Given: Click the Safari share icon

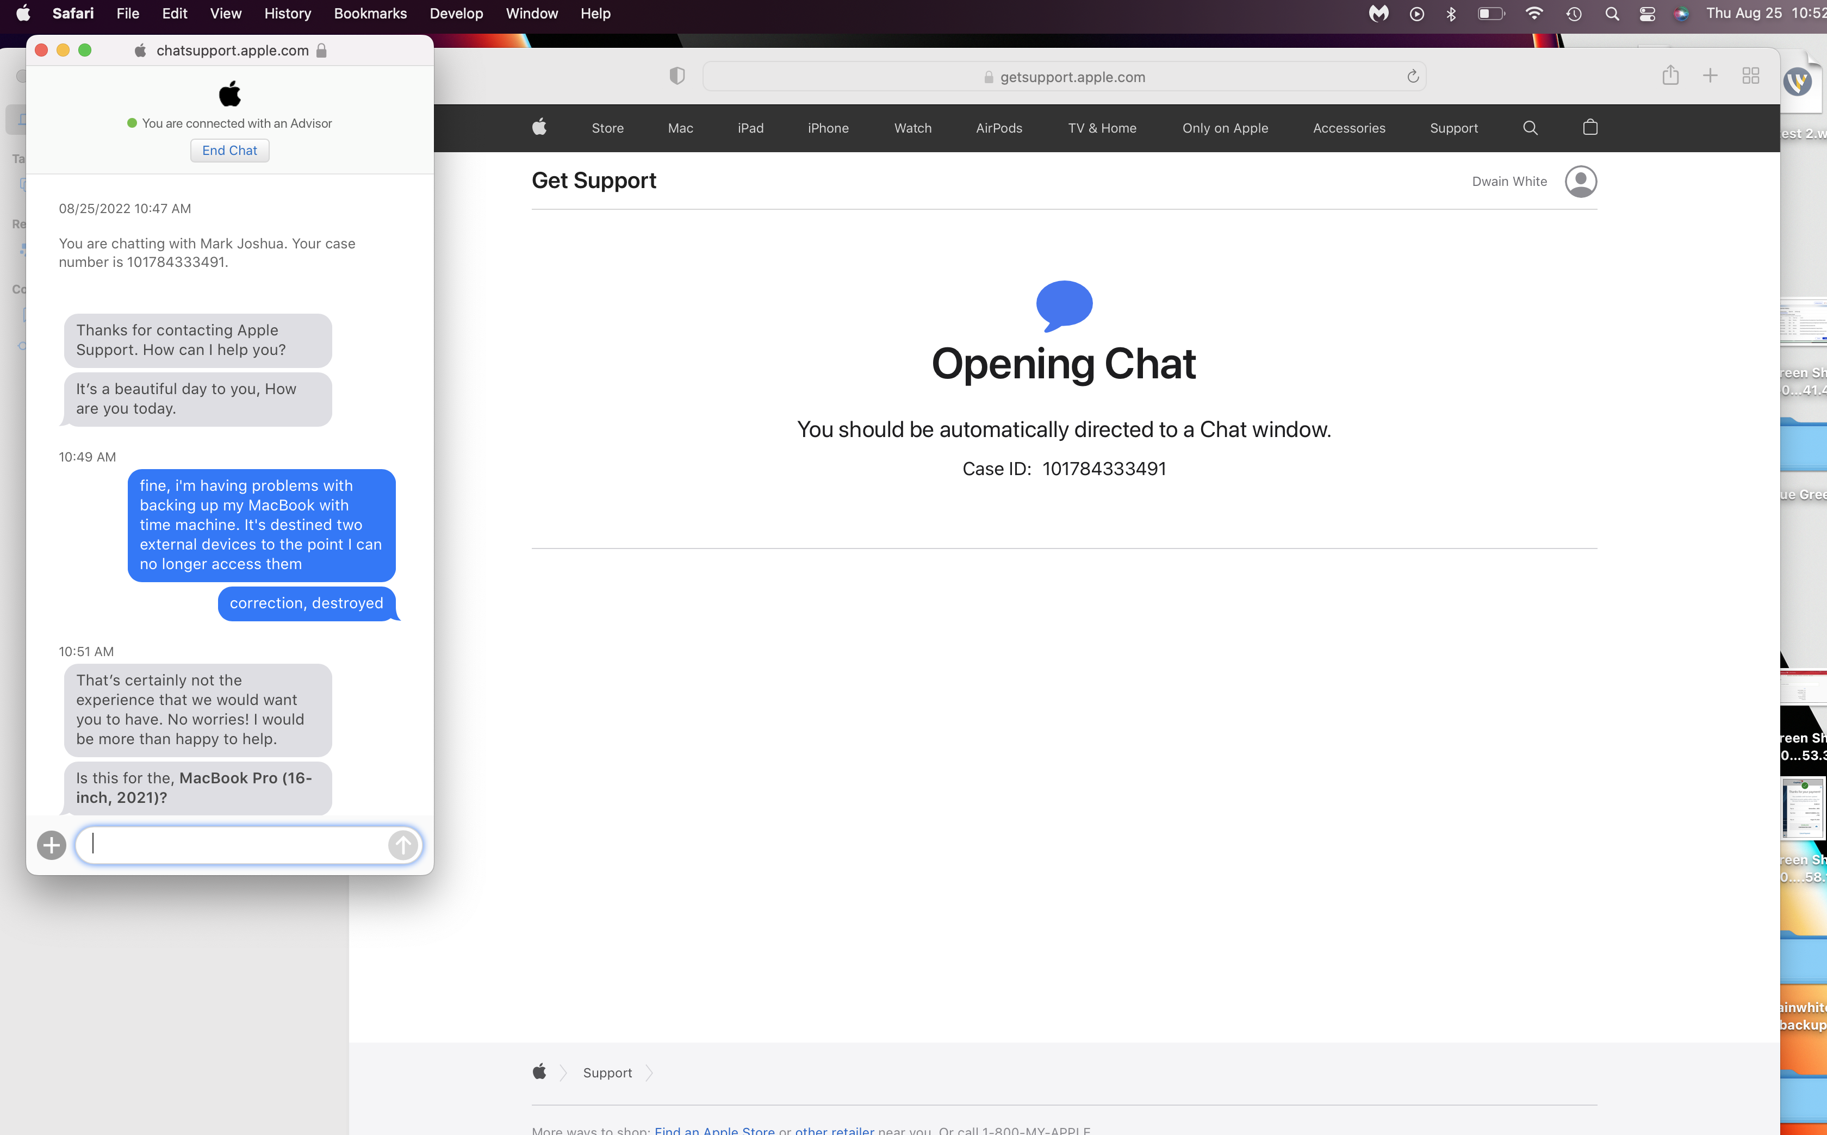Looking at the screenshot, I should pyautogui.click(x=1670, y=76).
